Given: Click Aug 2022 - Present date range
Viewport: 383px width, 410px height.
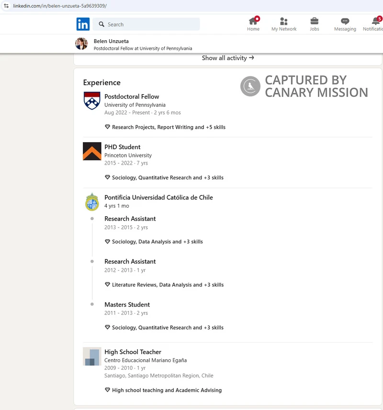Looking at the screenshot, I should [127, 113].
